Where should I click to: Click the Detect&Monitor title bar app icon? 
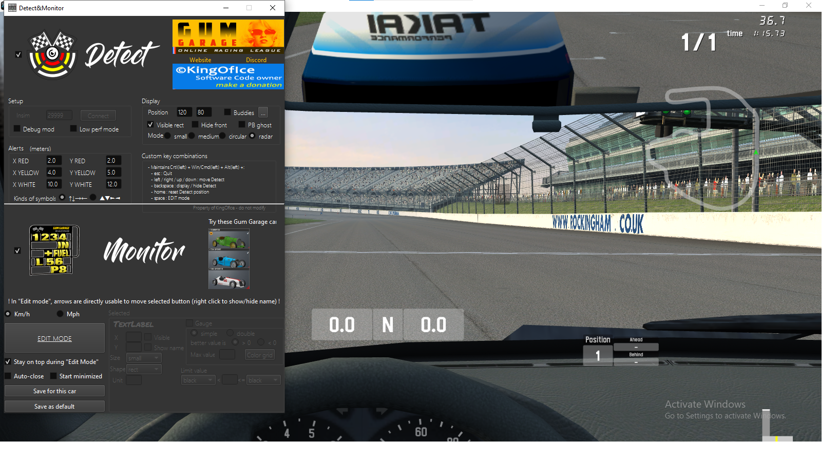point(12,8)
